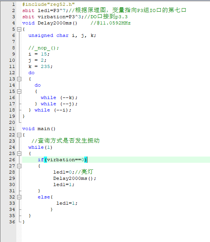Click the #include"reg52.h" line
This screenshot has height=242, width=210.
[x=49, y=4]
